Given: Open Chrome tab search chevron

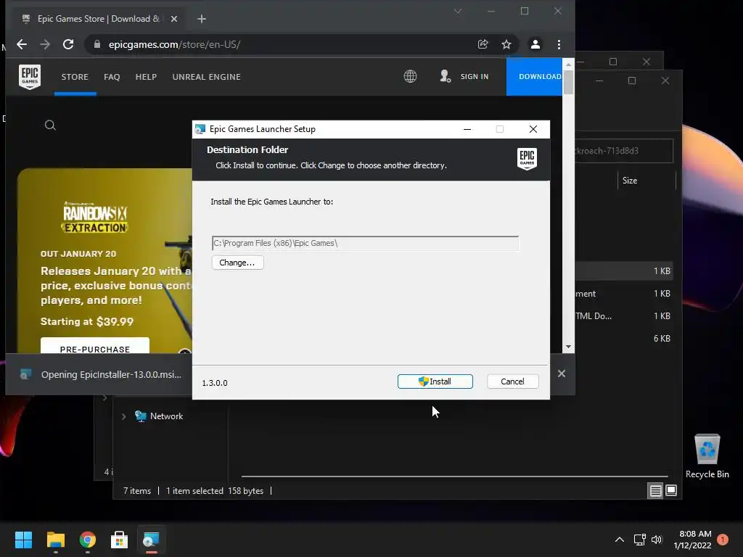Looking at the screenshot, I should click(458, 11).
